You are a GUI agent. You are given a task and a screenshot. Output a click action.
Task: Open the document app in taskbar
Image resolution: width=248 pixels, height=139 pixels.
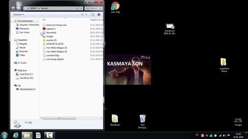pos(38,136)
